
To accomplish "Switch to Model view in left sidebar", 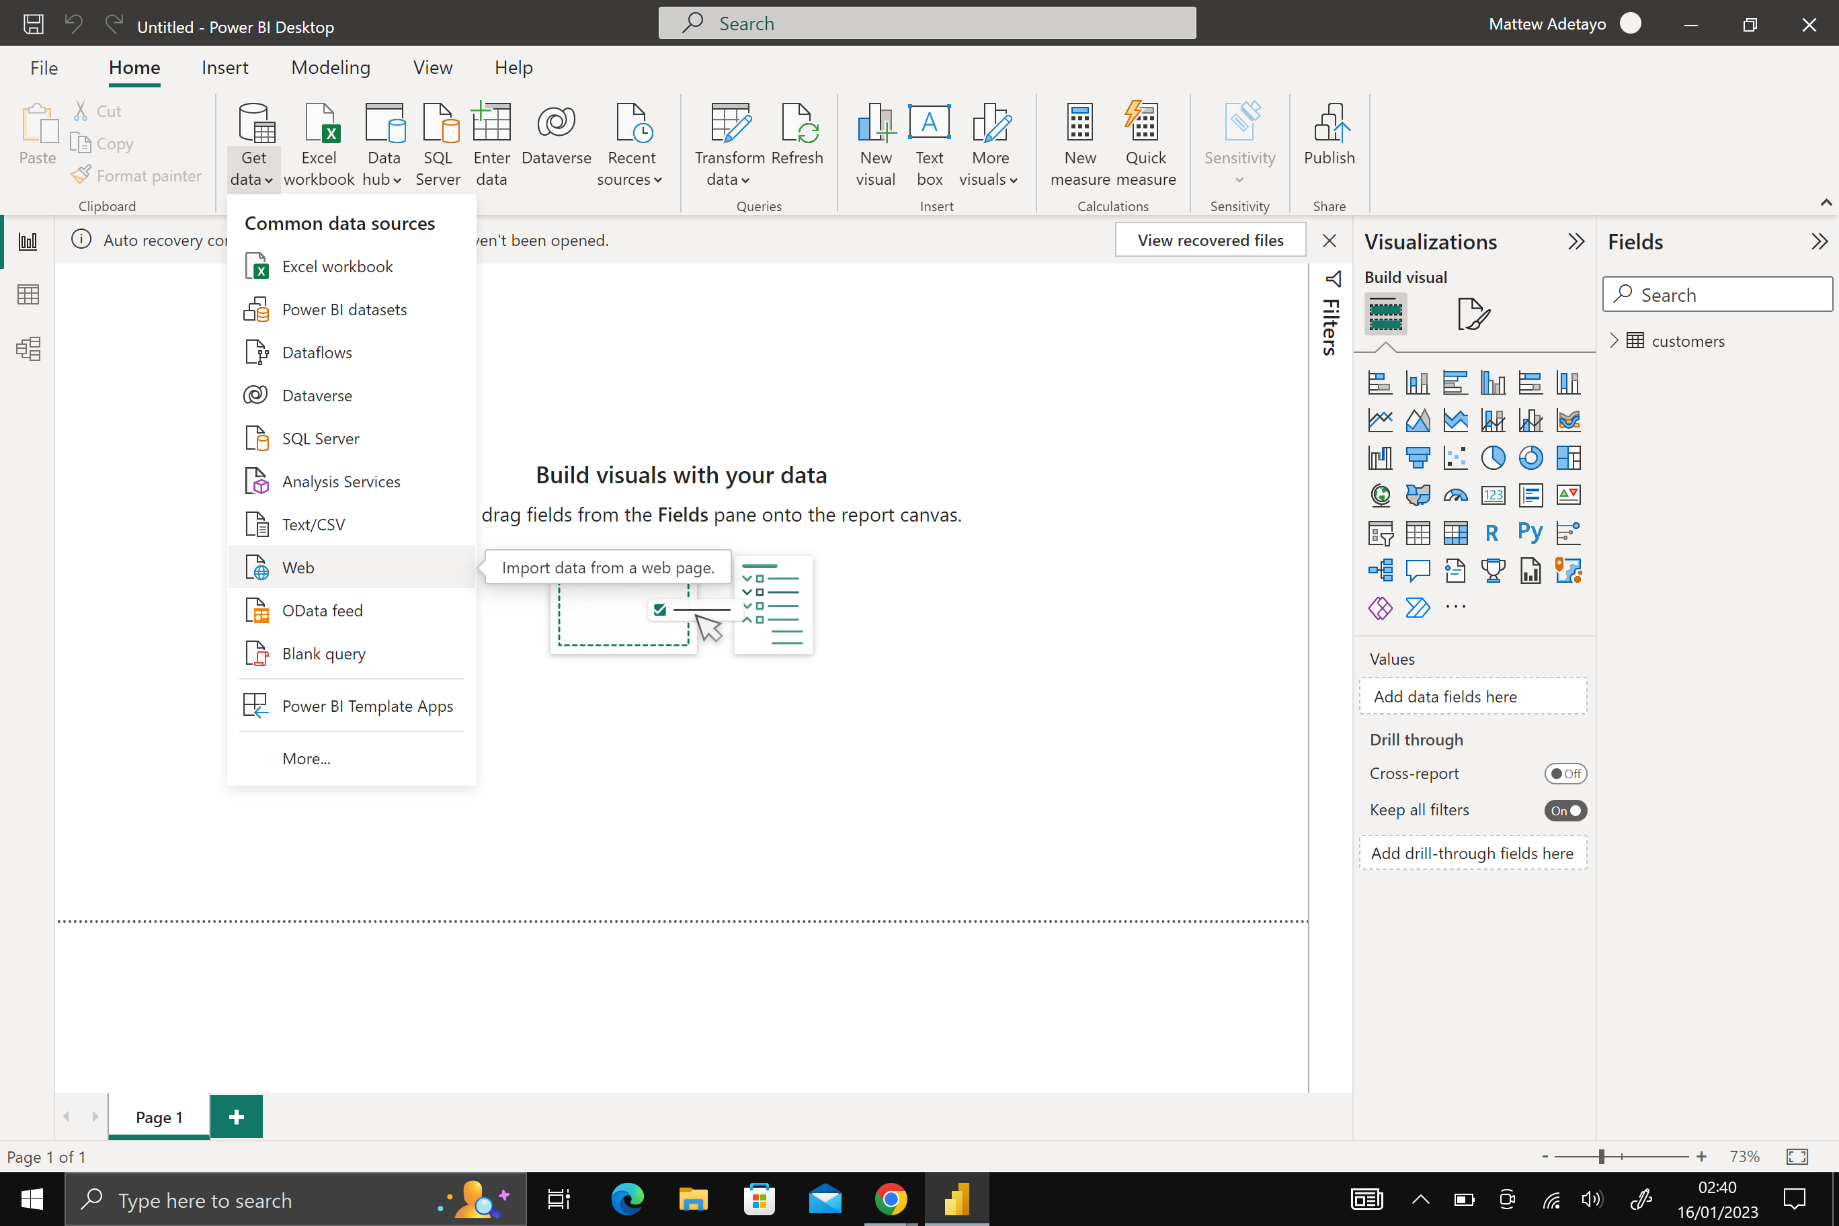I will [x=28, y=348].
